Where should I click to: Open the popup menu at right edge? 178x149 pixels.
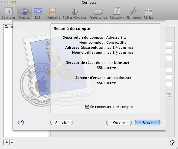click(170, 96)
